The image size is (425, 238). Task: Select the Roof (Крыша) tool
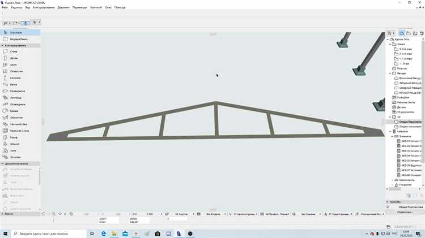pyautogui.click(x=20, y=111)
